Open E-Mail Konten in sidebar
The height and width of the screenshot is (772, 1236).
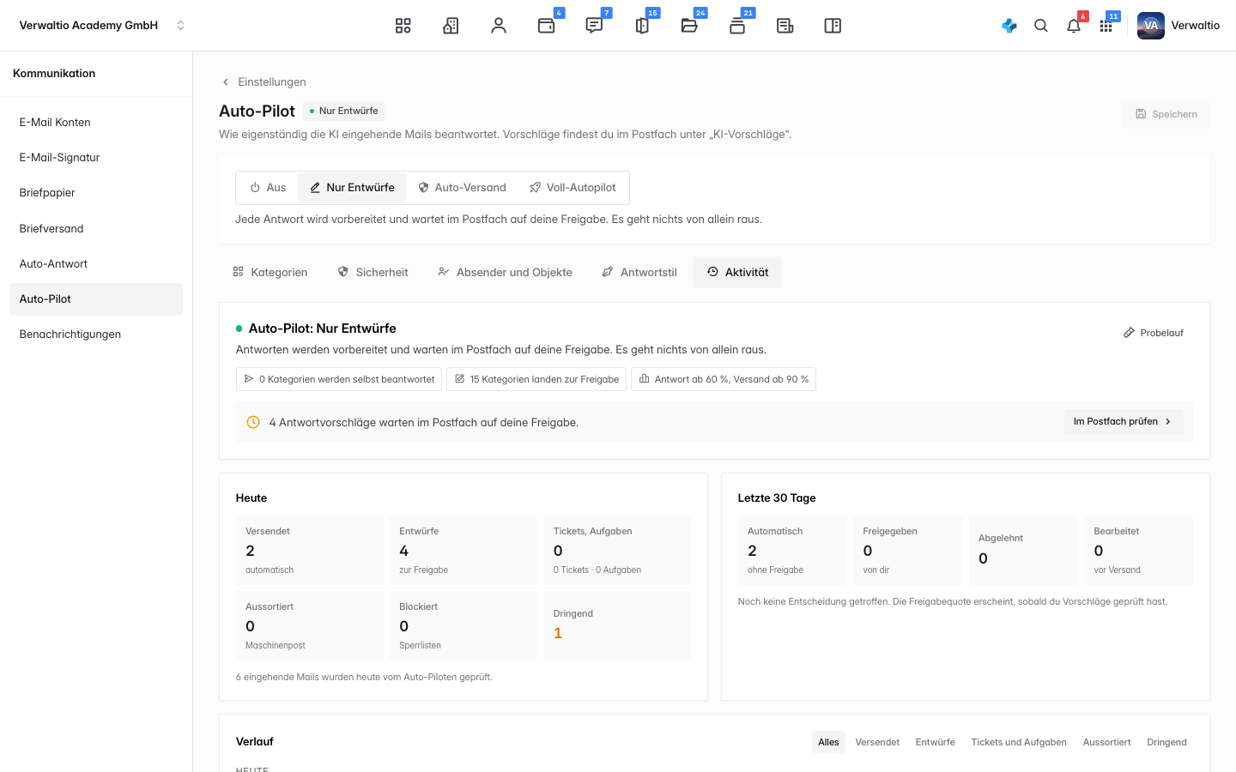(96, 123)
